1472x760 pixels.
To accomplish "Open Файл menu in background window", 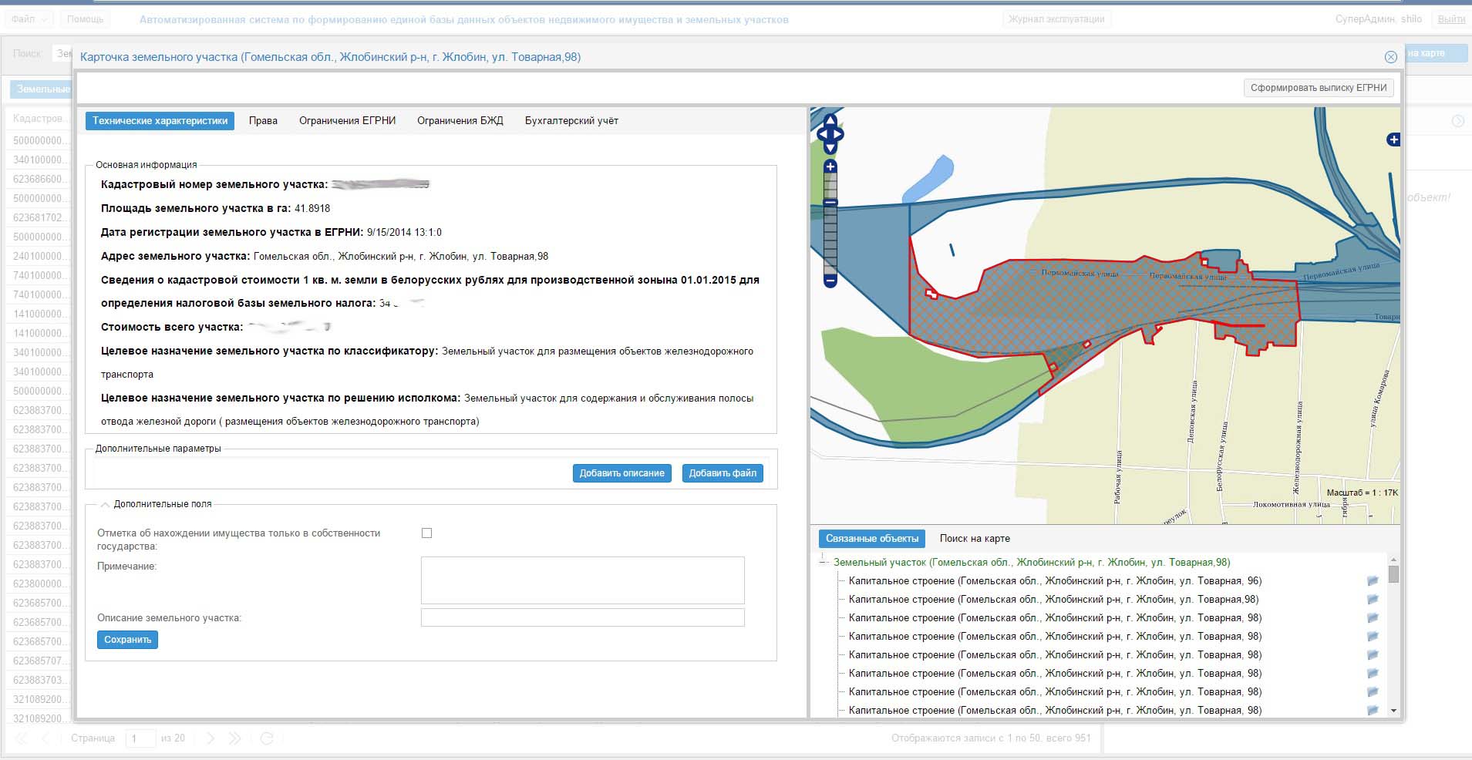I will 29,19.
